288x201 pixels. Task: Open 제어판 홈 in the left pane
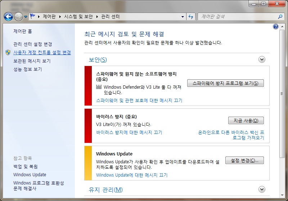point(23,31)
